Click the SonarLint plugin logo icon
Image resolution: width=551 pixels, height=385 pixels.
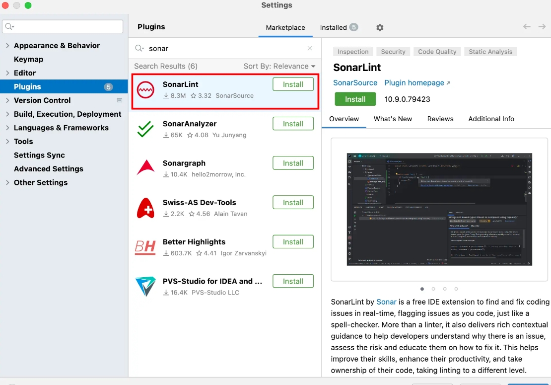pos(145,90)
